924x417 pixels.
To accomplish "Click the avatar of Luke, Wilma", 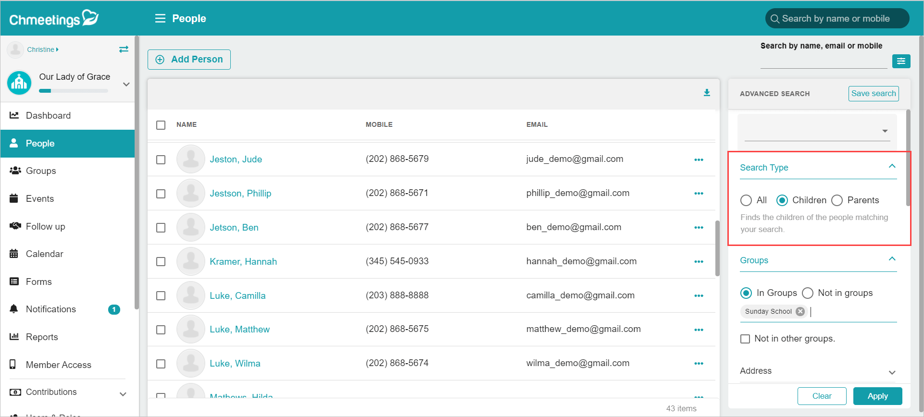I will 191,363.
